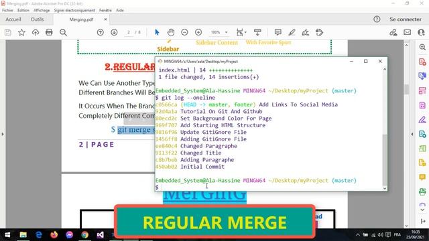Click the share with others person icon

[421, 33]
